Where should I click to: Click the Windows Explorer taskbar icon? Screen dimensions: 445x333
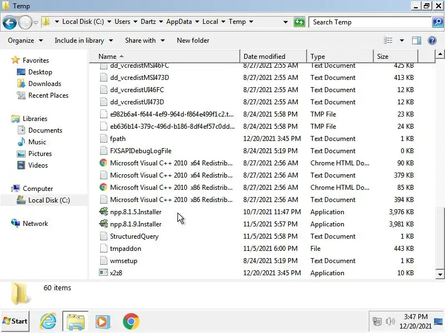(x=76, y=321)
